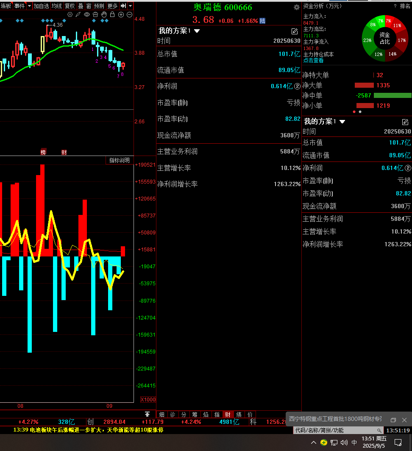Switch to 筹 tab

tap(195, 415)
